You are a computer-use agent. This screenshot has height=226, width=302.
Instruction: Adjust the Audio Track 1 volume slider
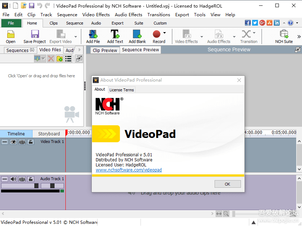[36, 186]
